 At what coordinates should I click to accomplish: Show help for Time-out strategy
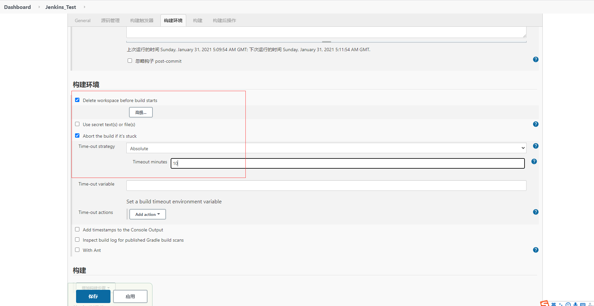tap(536, 146)
